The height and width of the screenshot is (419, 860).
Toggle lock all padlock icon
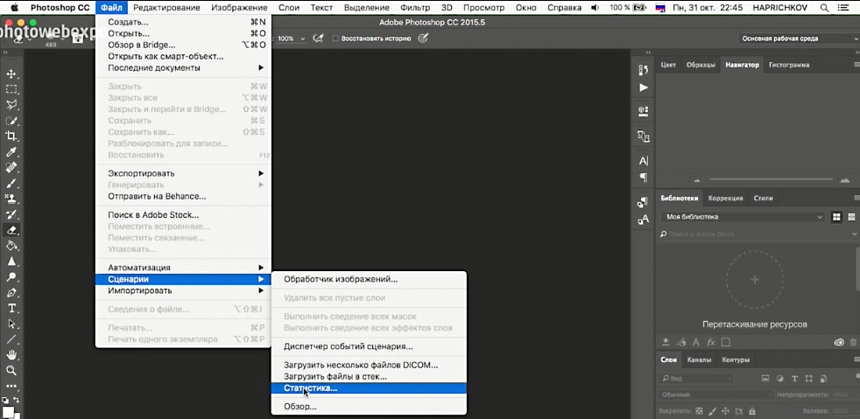point(751,410)
